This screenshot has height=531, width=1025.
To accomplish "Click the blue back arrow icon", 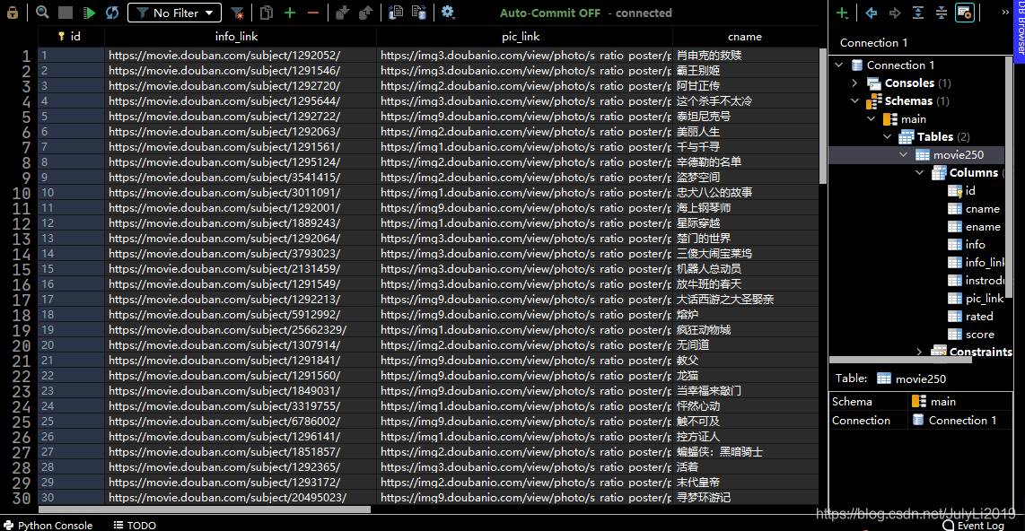I will click(872, 13).
